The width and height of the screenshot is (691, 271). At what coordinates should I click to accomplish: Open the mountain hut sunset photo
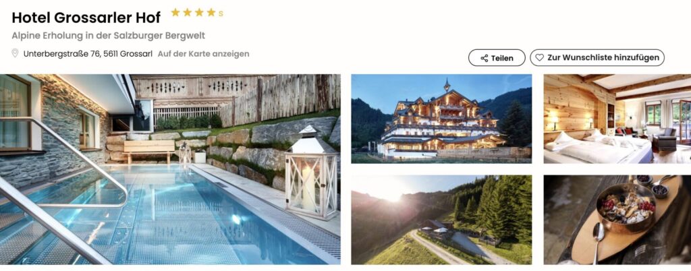coord(441,220)
